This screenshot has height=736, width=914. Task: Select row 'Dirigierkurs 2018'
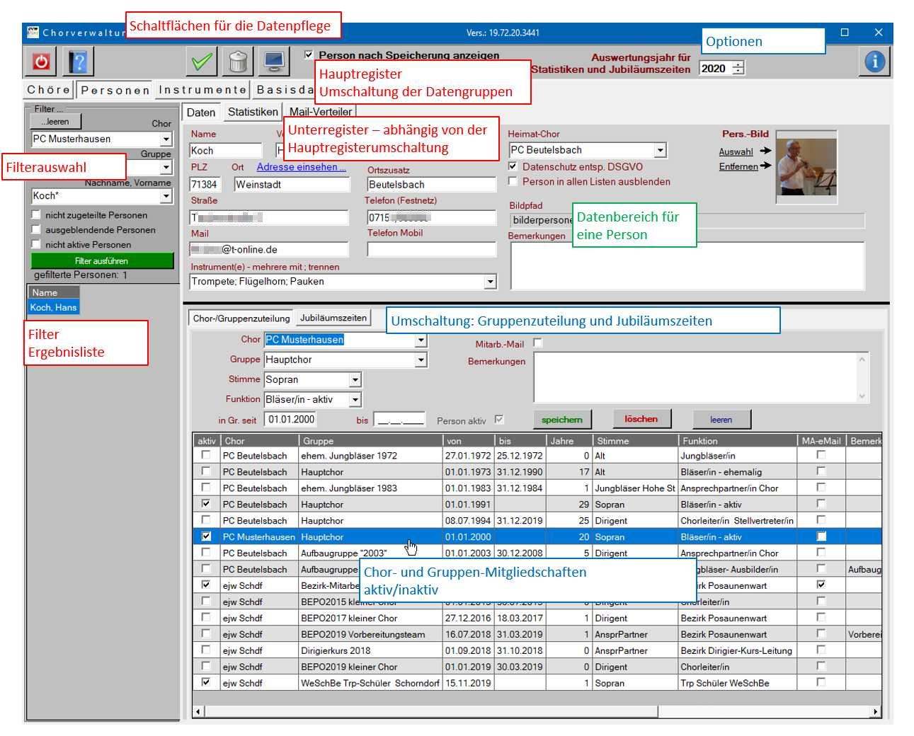click(x=537, y=650)
